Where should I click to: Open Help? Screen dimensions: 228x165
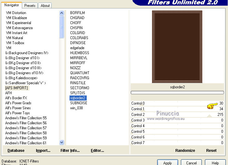point(215,163)
